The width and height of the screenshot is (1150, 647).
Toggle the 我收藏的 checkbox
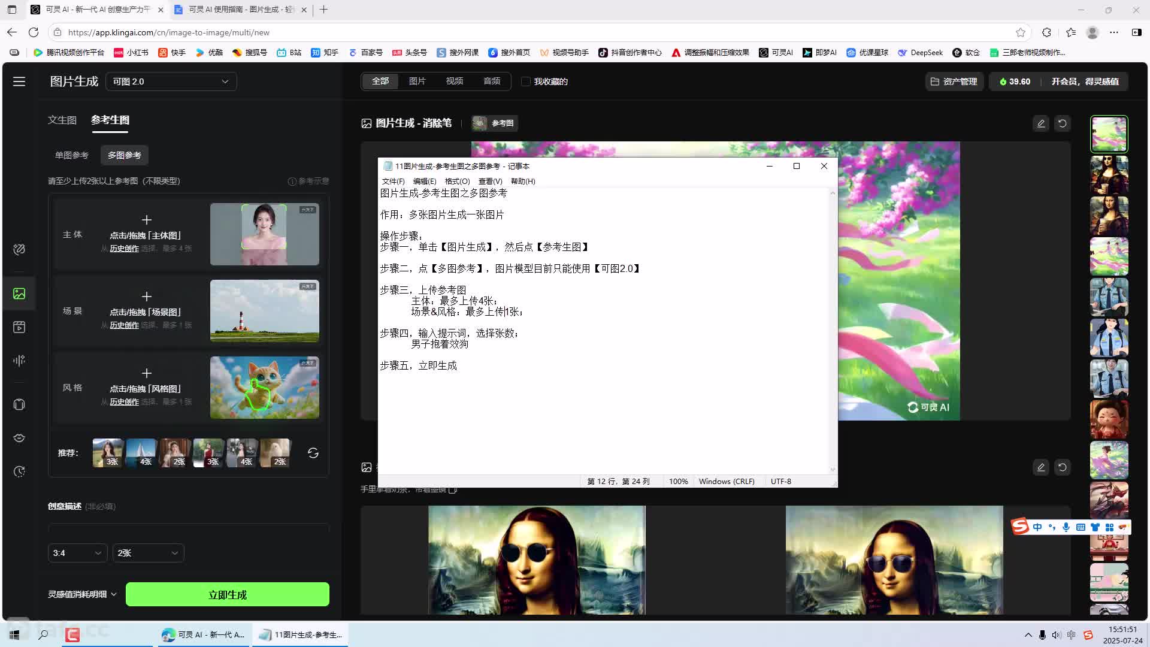pyautogui.click(x=526, y=81)
